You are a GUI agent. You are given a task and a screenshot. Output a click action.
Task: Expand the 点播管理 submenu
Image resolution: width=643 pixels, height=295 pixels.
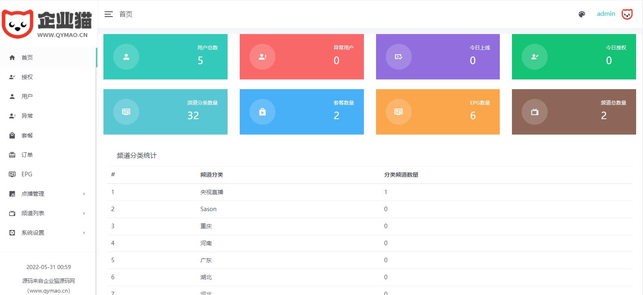[48, 194]
